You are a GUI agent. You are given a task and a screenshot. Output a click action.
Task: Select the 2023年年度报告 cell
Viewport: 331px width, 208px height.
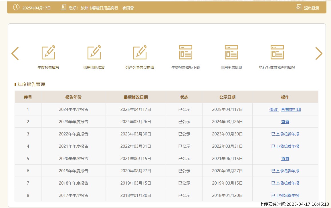[74, 122]
